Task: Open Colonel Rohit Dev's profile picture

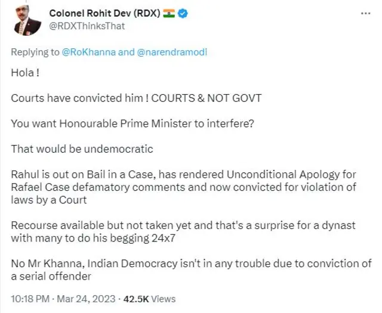Action: click(27, 20)
